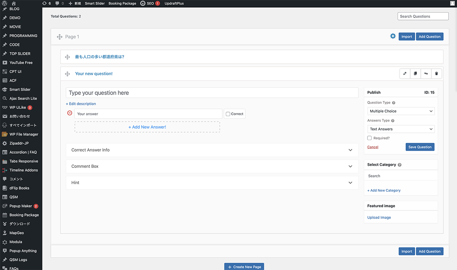Open Page 1 settings gear icon
The width and height of the screenshot is (457, 270).
coord(393,36)
